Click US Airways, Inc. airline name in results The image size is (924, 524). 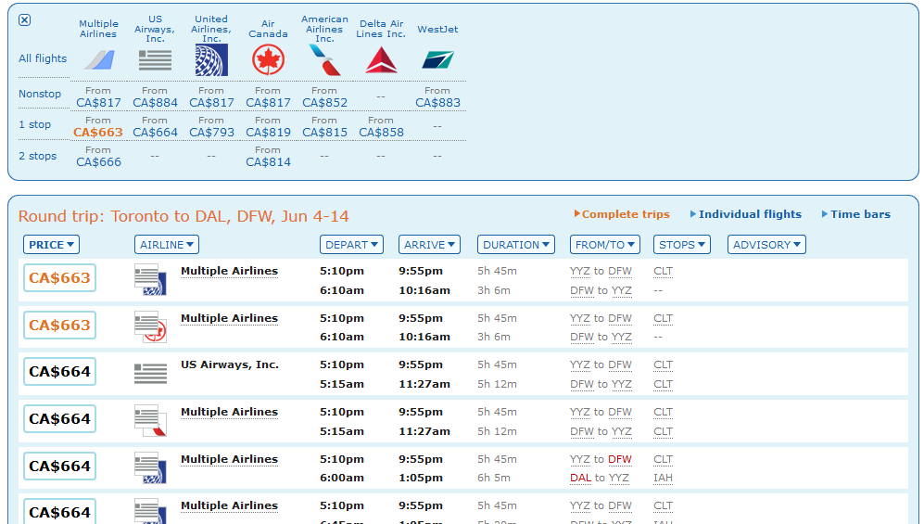pos(229,364)
